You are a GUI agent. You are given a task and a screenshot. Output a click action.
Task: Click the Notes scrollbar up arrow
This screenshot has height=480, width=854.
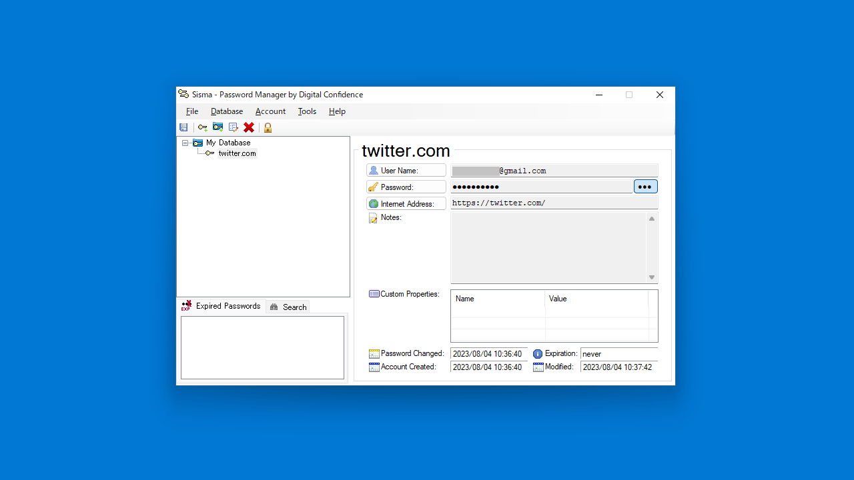pos(652,219)
